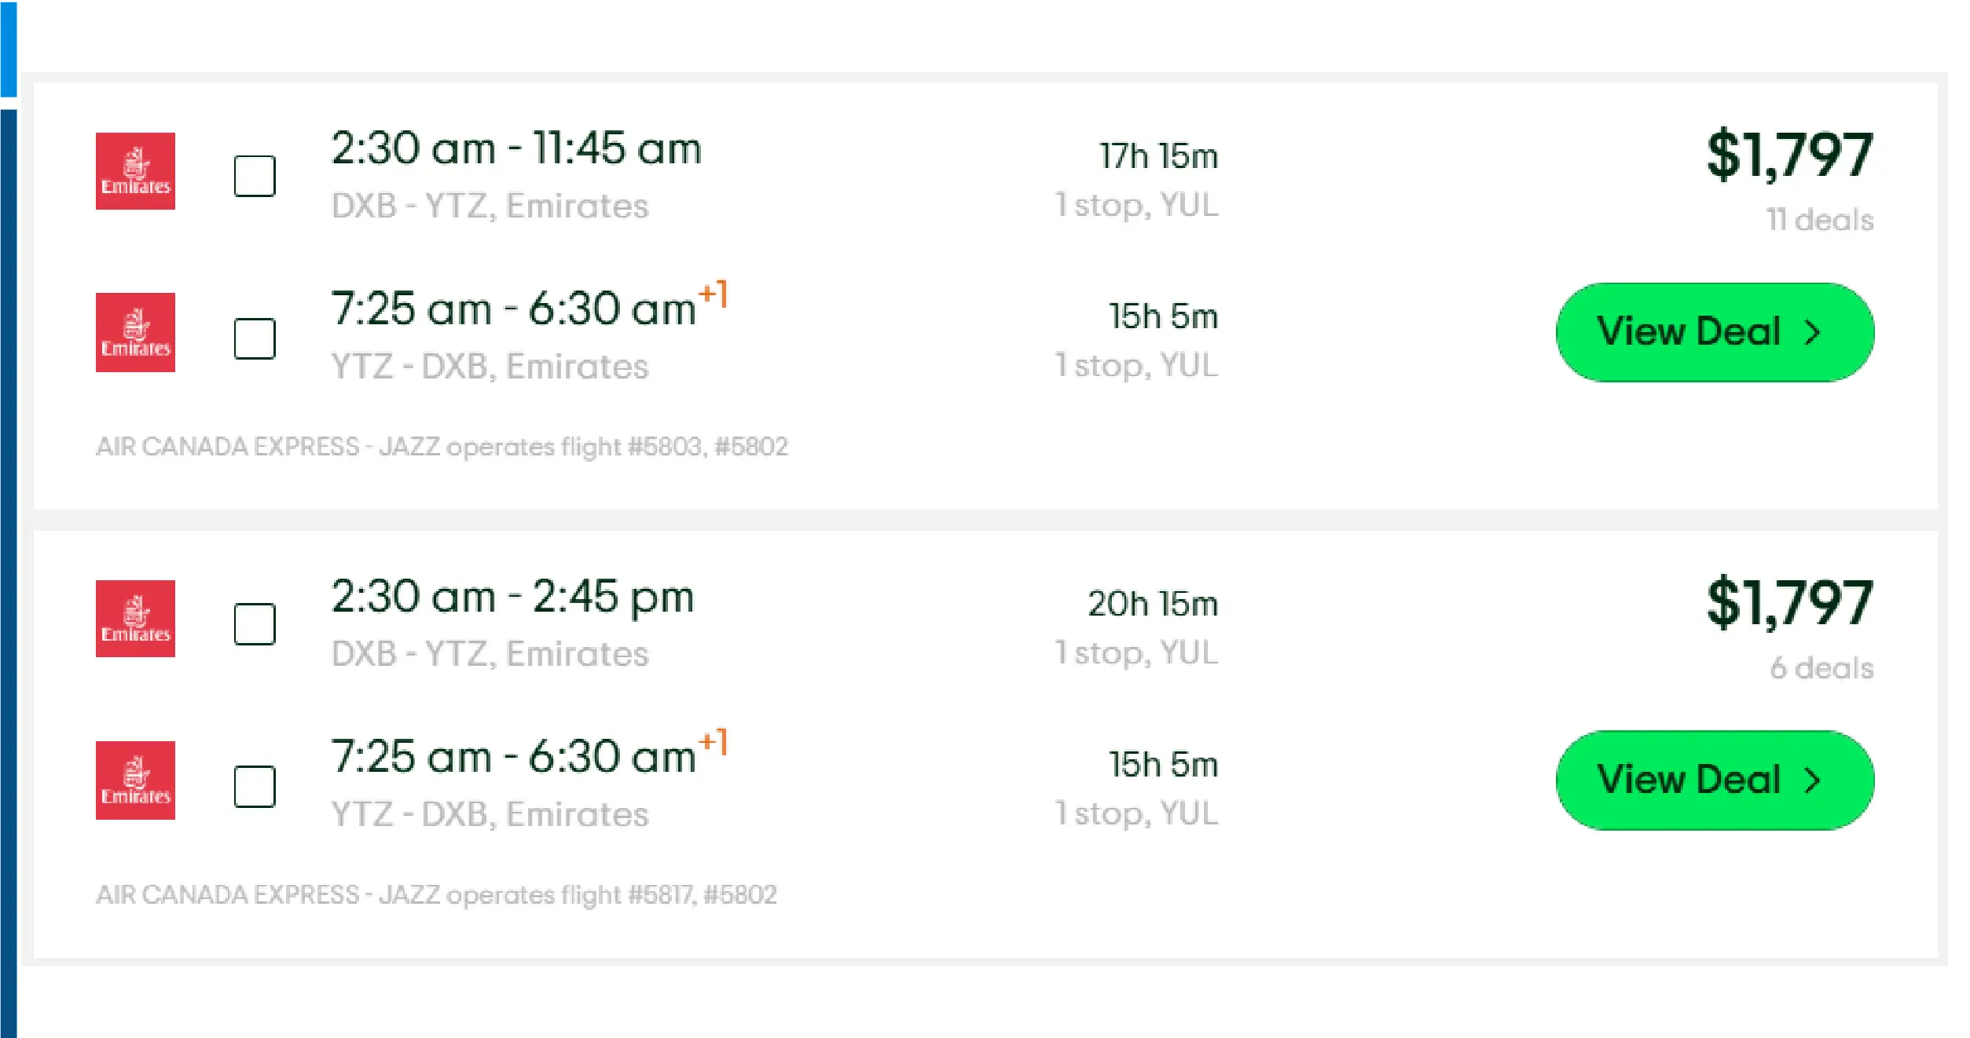Viewport: 1970px width, 1038px height.
Task: Click the arrow chevron on first View Deal button
Action: (x=1814, y=333)
